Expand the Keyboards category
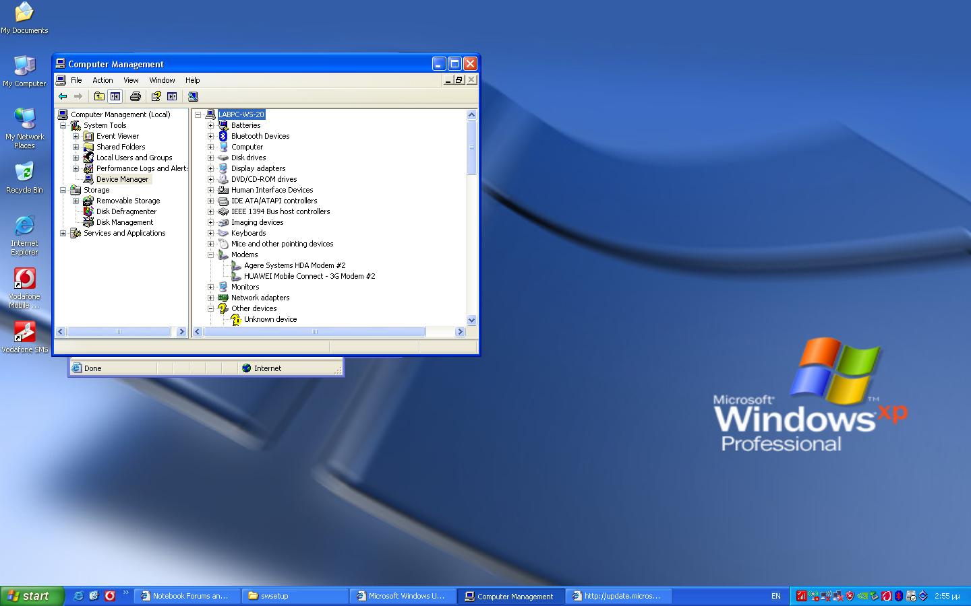The image size is (971, 606). tap(210, 233)
